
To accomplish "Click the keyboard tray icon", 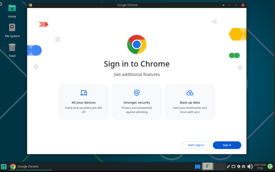I will [243, 167].
